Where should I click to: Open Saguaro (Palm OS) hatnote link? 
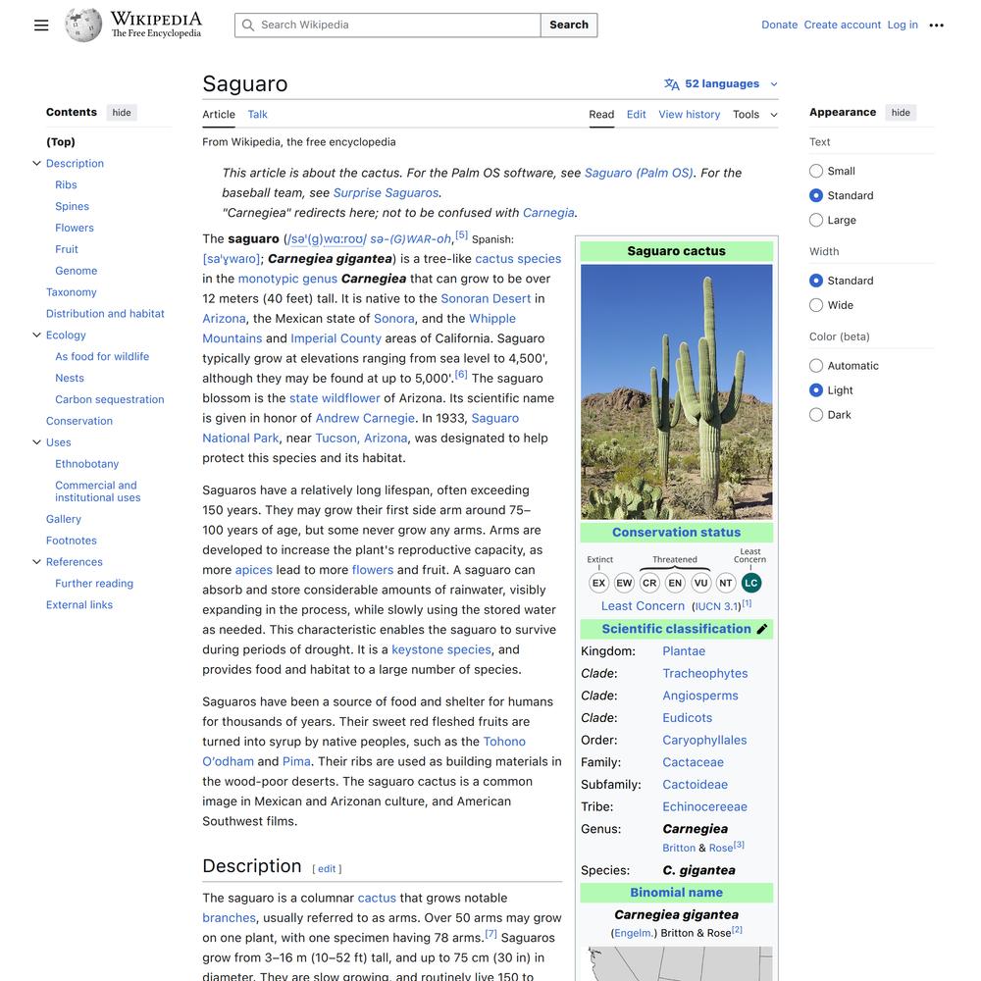click(639, 173)
